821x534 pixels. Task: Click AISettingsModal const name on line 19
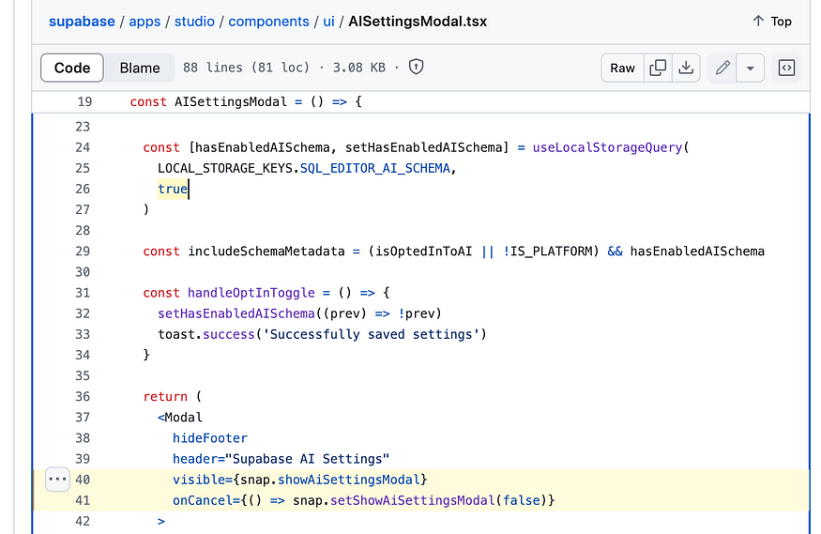point(231,101)
